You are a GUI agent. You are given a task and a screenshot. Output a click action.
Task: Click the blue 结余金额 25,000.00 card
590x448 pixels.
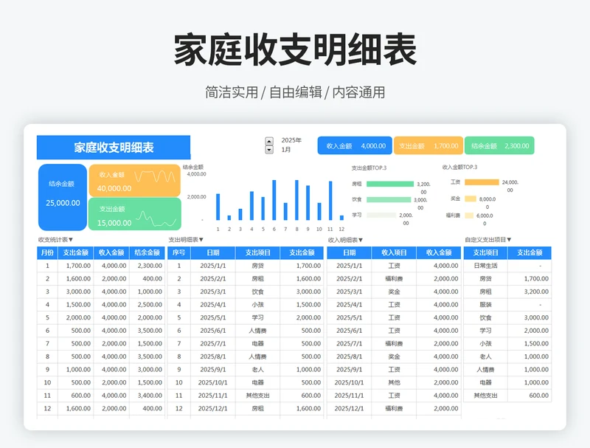pyautogui.click(x=63, y=197)
